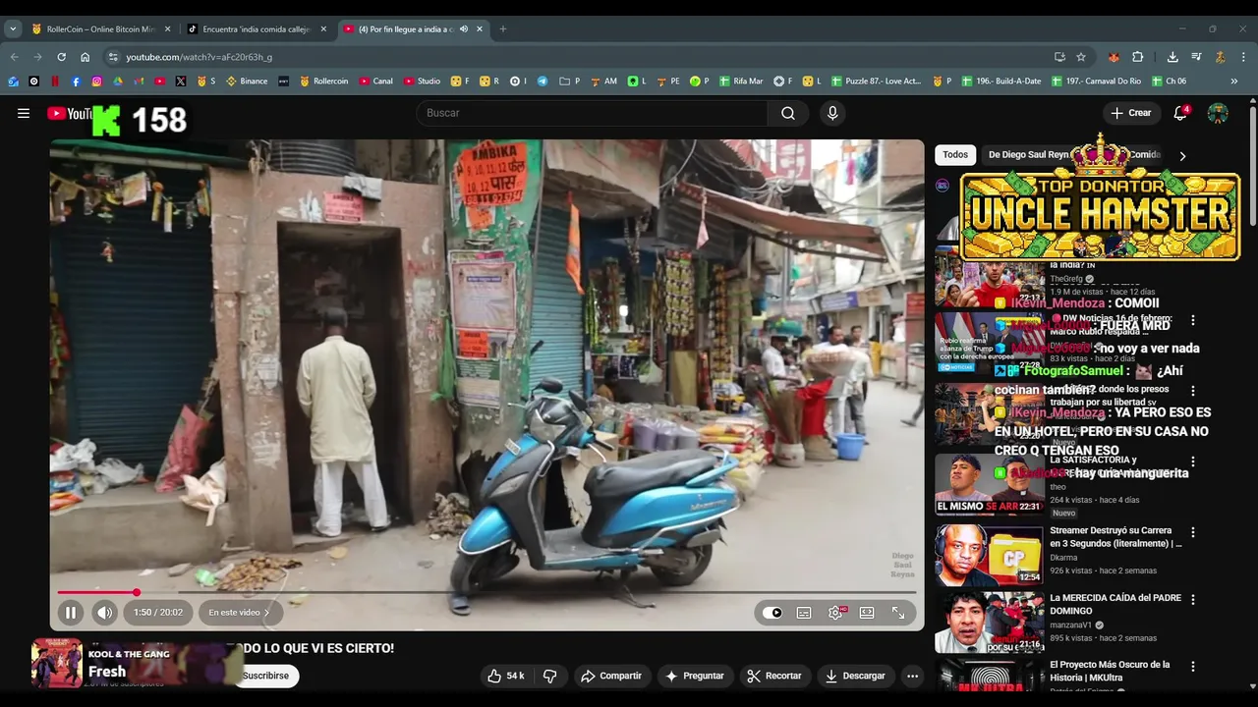Toggle the autoplay switch in the player
The width and height of the screenshot is (1258, 707).
772,613
